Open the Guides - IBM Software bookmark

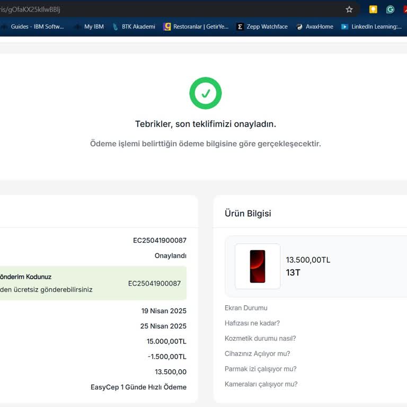(32, 26)
